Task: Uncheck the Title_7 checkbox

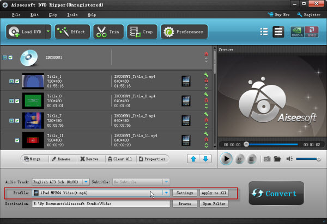Action: [17, 121]
